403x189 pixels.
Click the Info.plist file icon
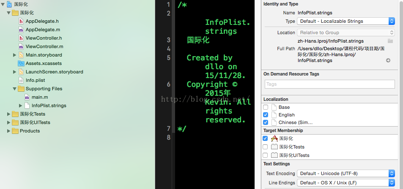(21, 80)
